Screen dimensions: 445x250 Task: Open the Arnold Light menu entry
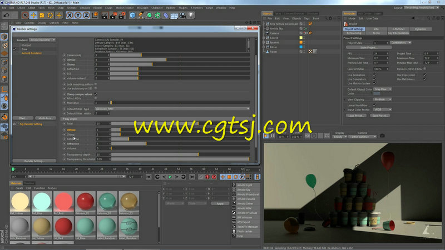246,185
